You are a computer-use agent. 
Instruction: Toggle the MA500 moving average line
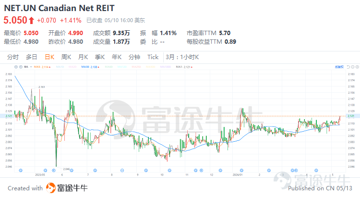[150, 67]
